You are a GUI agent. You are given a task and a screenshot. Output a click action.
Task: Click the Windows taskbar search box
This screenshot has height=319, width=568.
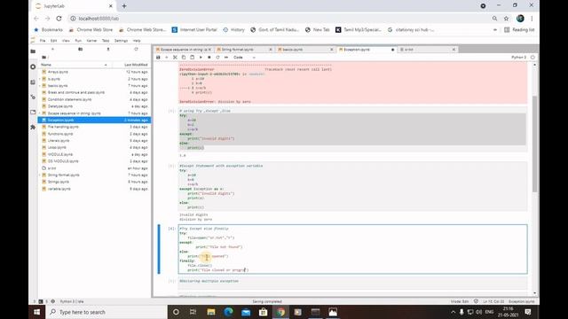(x=106, y=312)
